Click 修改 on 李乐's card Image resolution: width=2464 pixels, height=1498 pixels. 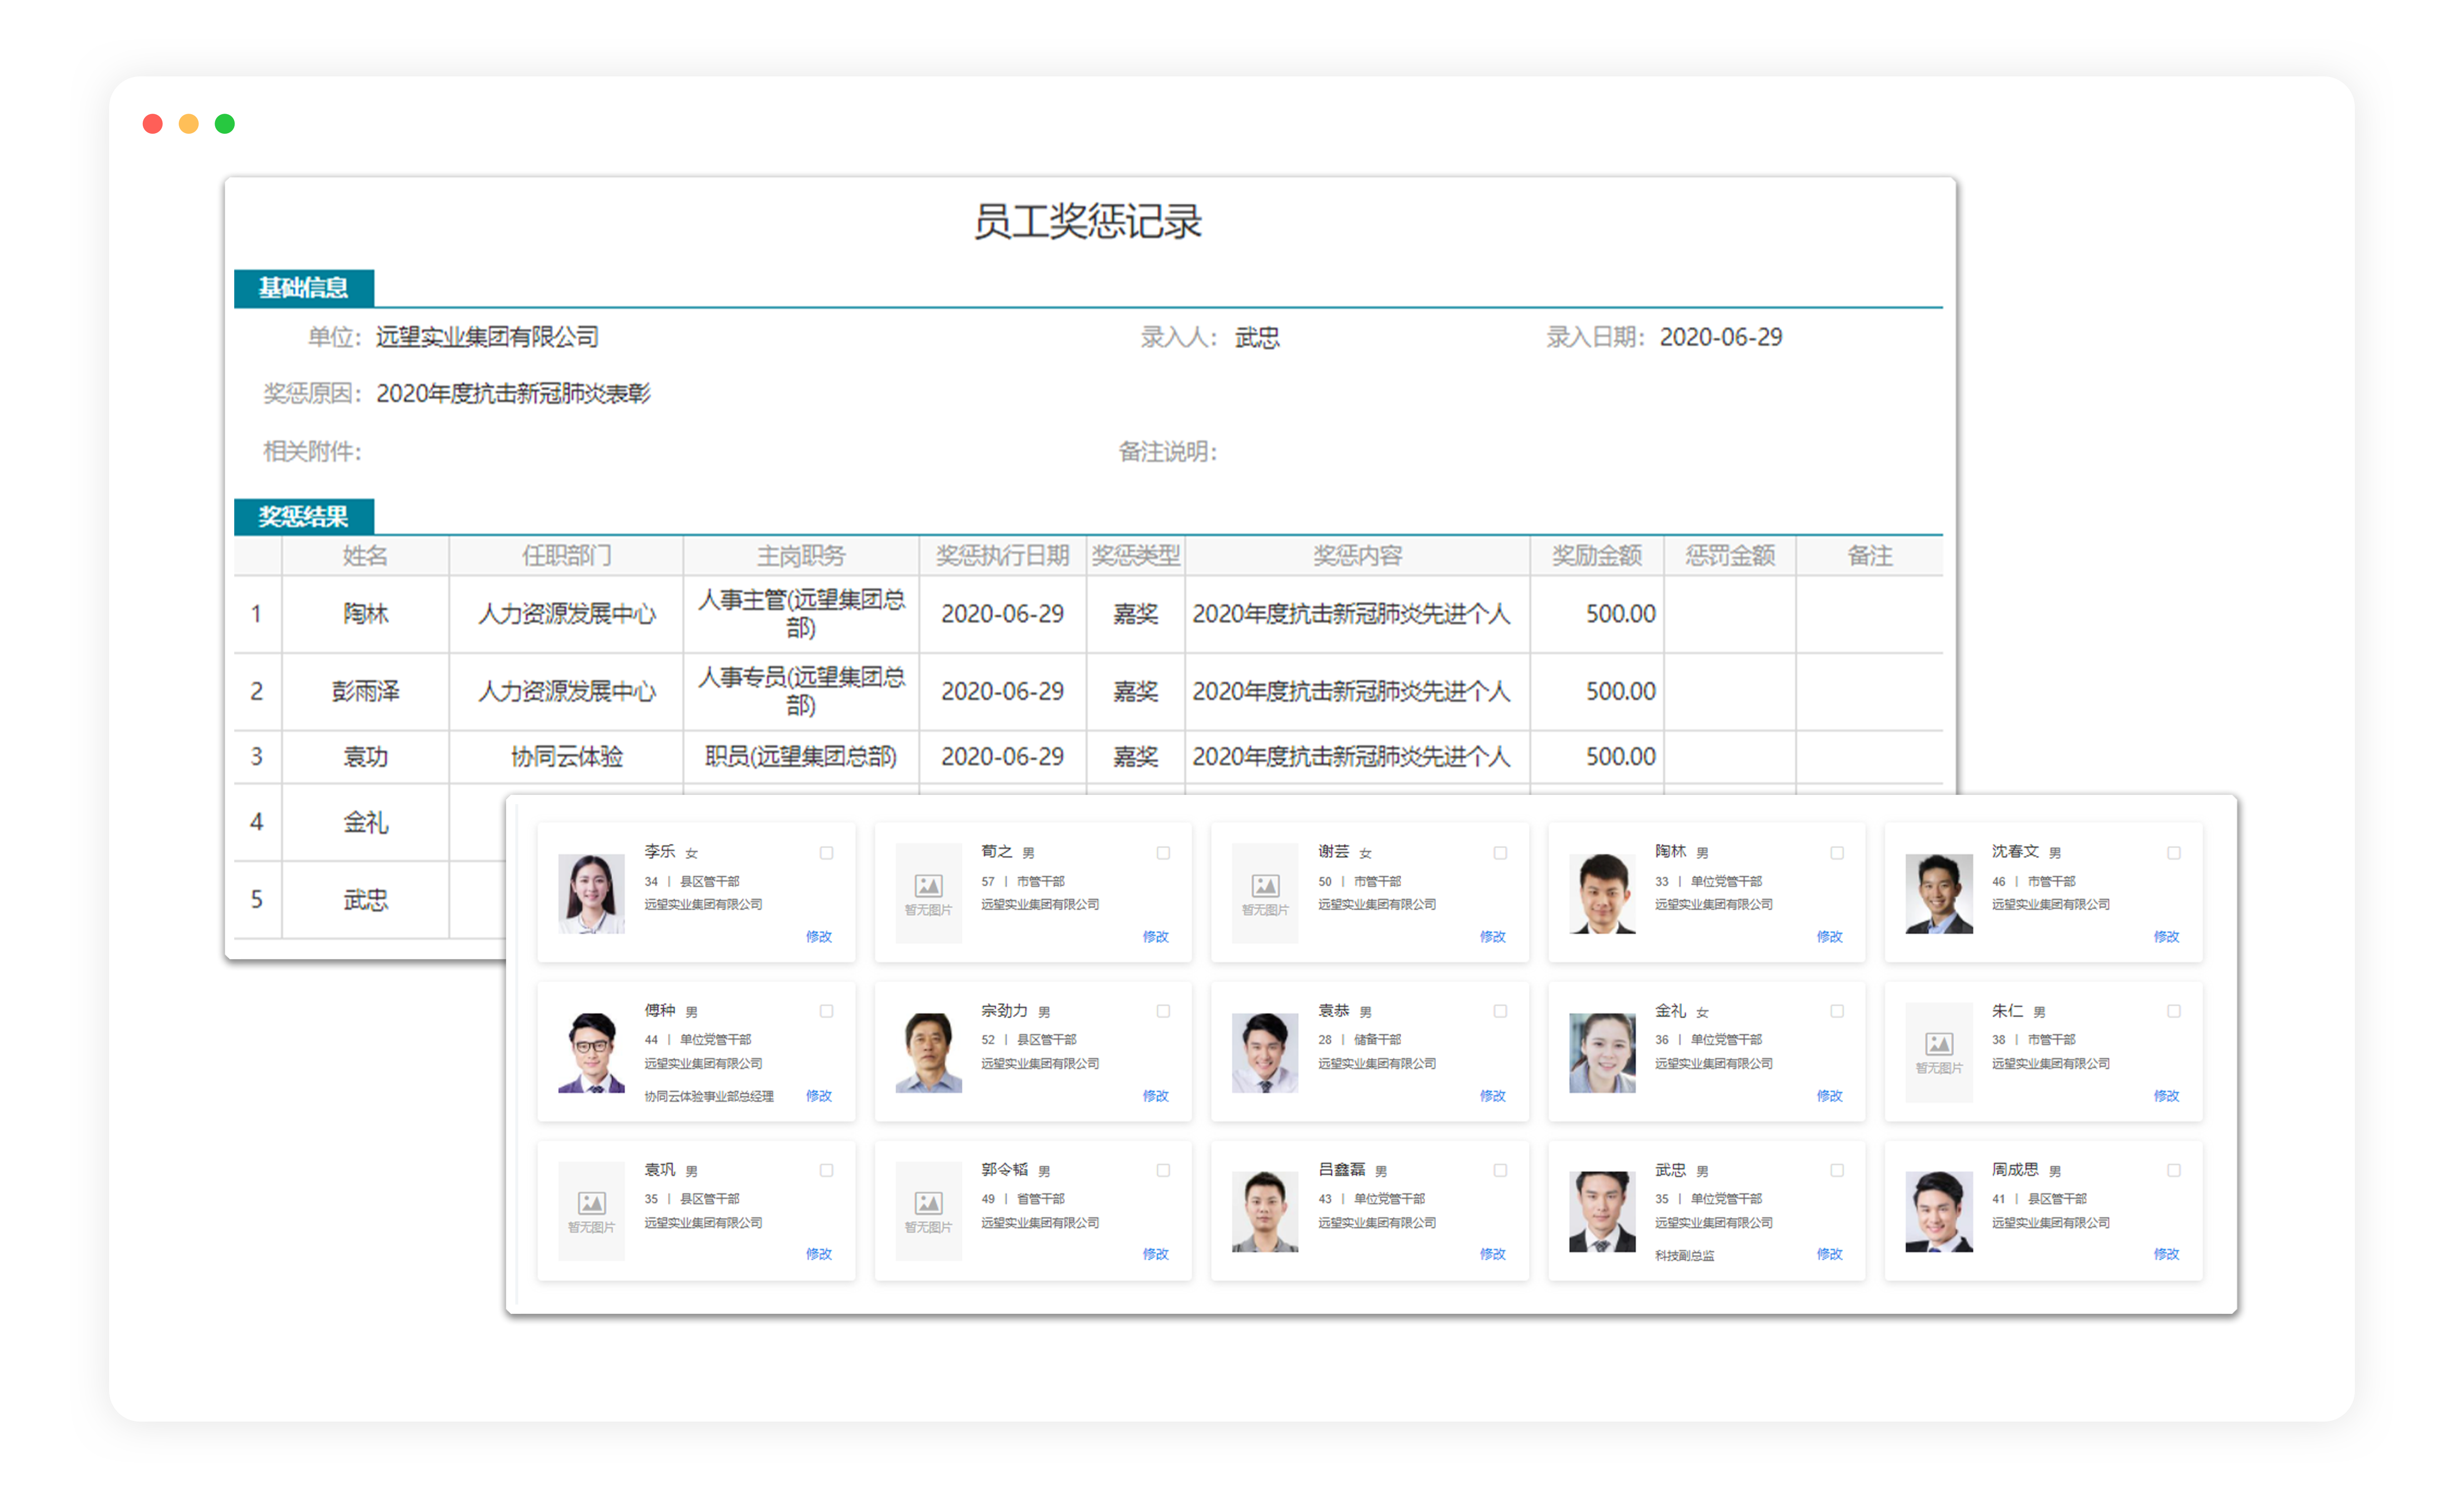coord(819,936)
